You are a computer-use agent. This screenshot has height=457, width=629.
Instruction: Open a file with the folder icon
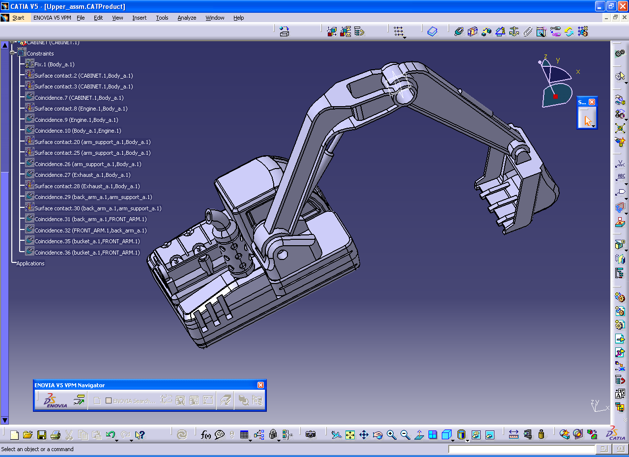tap(28, 435)
